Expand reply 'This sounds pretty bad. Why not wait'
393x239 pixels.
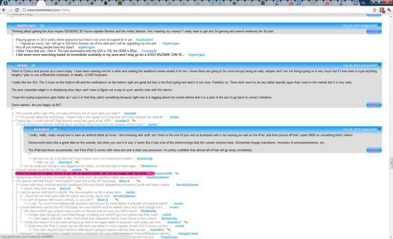click(x=68, y=113)
